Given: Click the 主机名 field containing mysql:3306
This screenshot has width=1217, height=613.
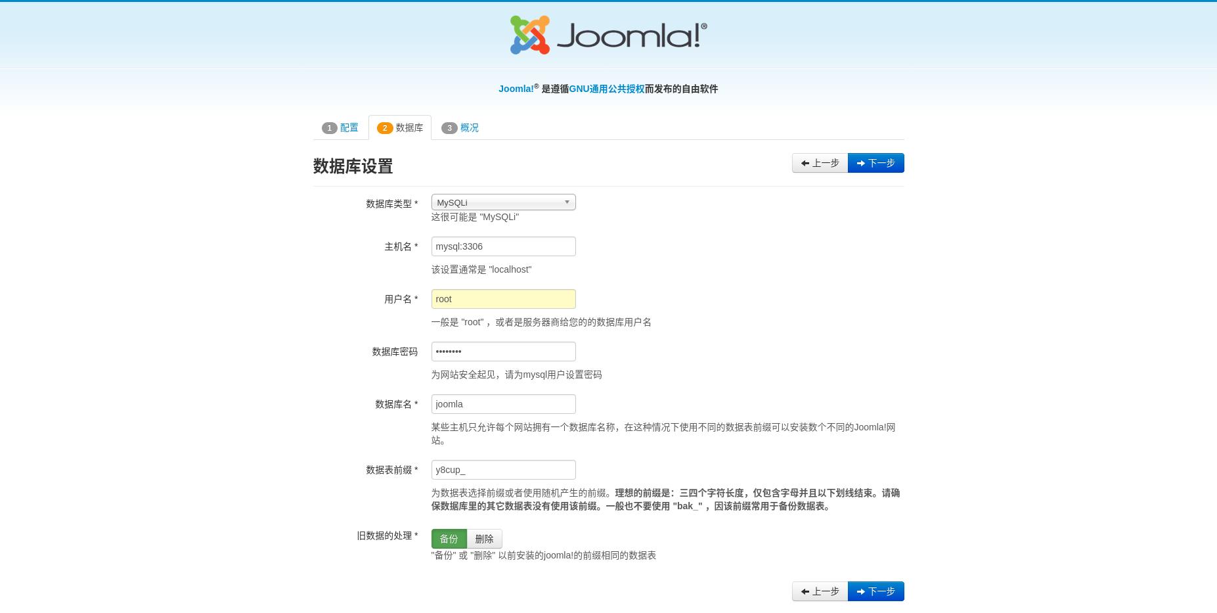Looking at the screenshot, I should tap(503, 246).
